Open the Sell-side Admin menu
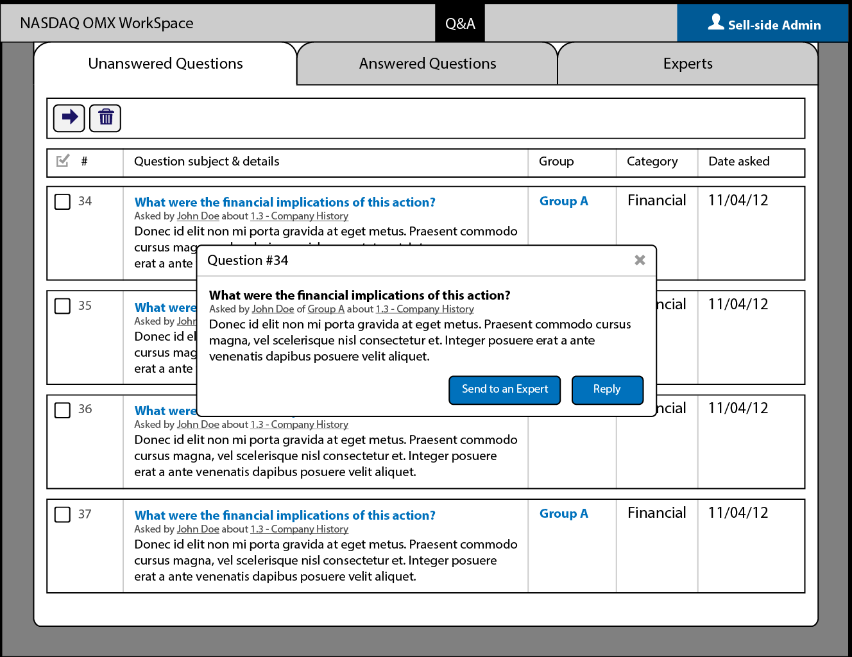This screenshot has height=657, width=852. click(763, 23)
